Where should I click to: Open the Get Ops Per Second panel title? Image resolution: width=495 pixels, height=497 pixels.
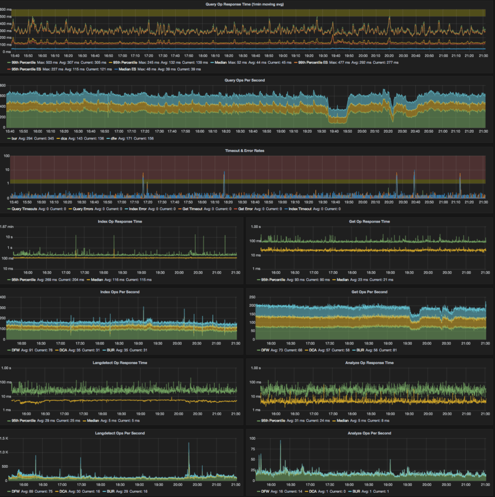(x=368, y=292)
